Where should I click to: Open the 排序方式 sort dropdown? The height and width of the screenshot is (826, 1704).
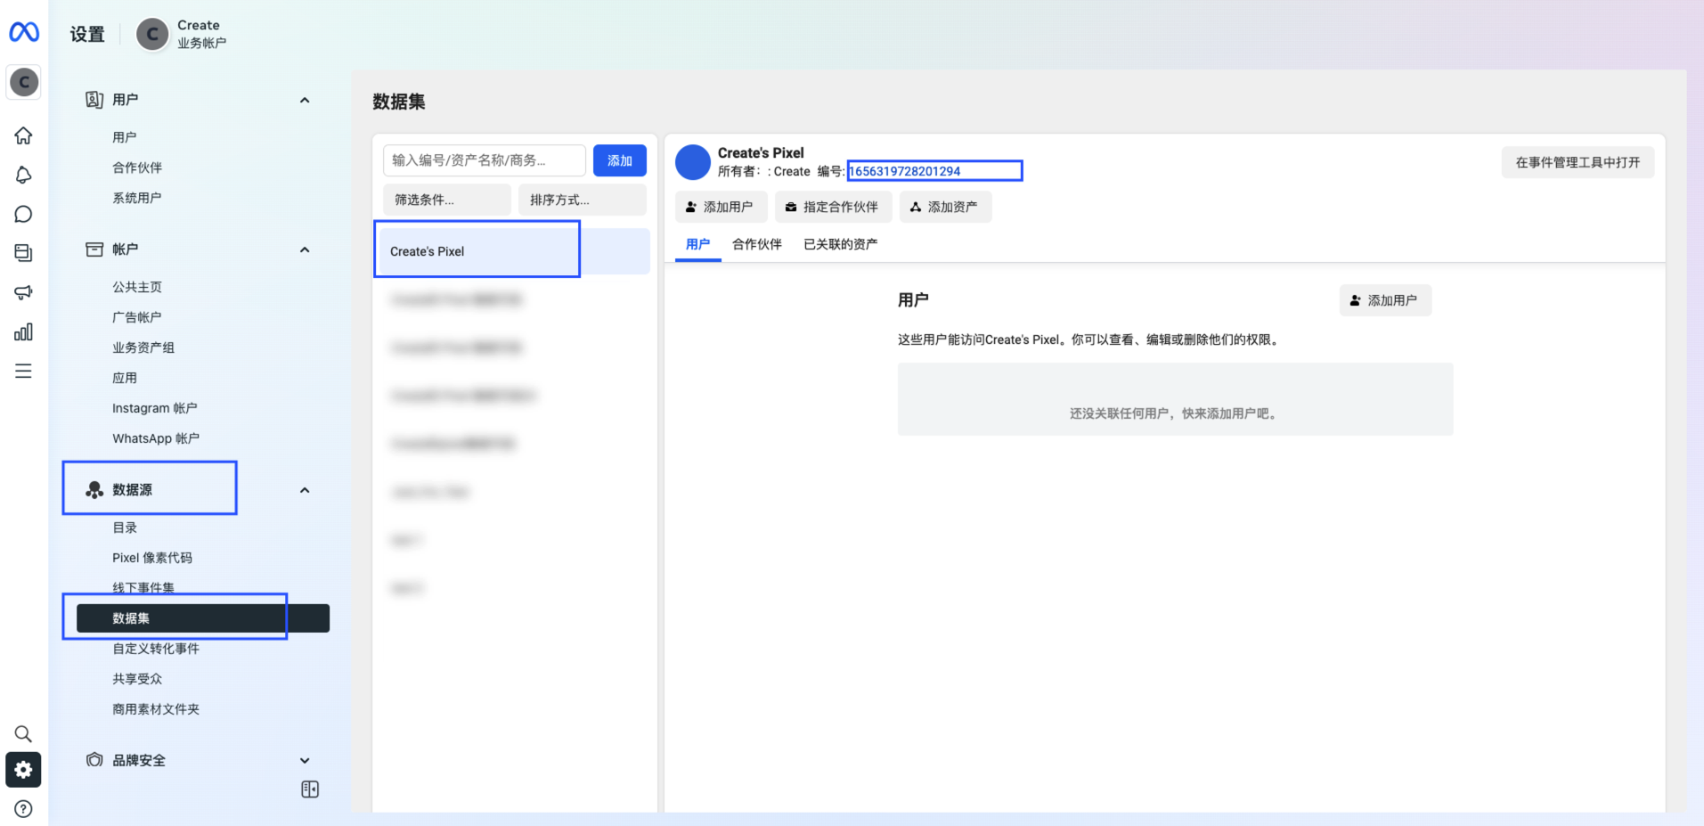tap(583, 200)
